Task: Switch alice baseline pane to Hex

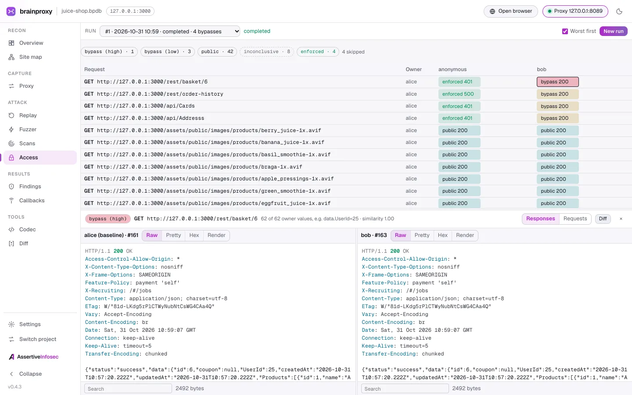Action: tap(194, 236)
